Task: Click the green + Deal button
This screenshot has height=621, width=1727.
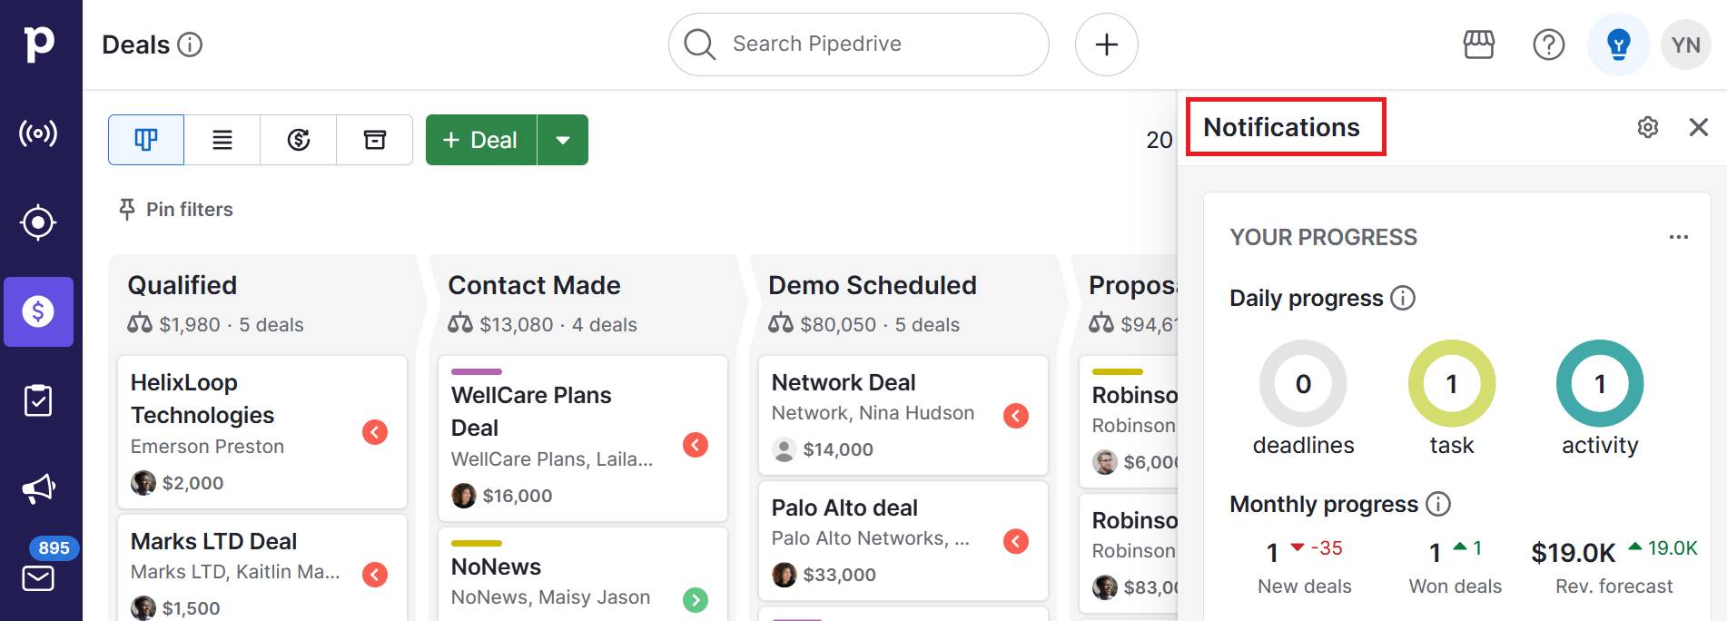Action: coord(481,140)
